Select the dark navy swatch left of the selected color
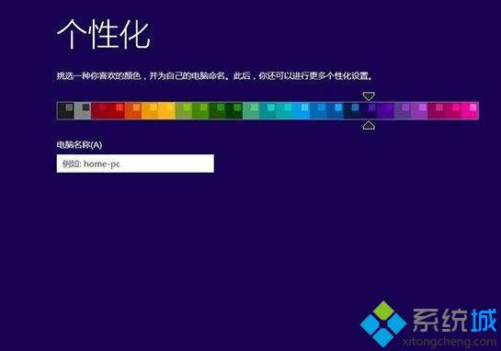The height and width of the screenshot is (351, 501). [352, 110]
